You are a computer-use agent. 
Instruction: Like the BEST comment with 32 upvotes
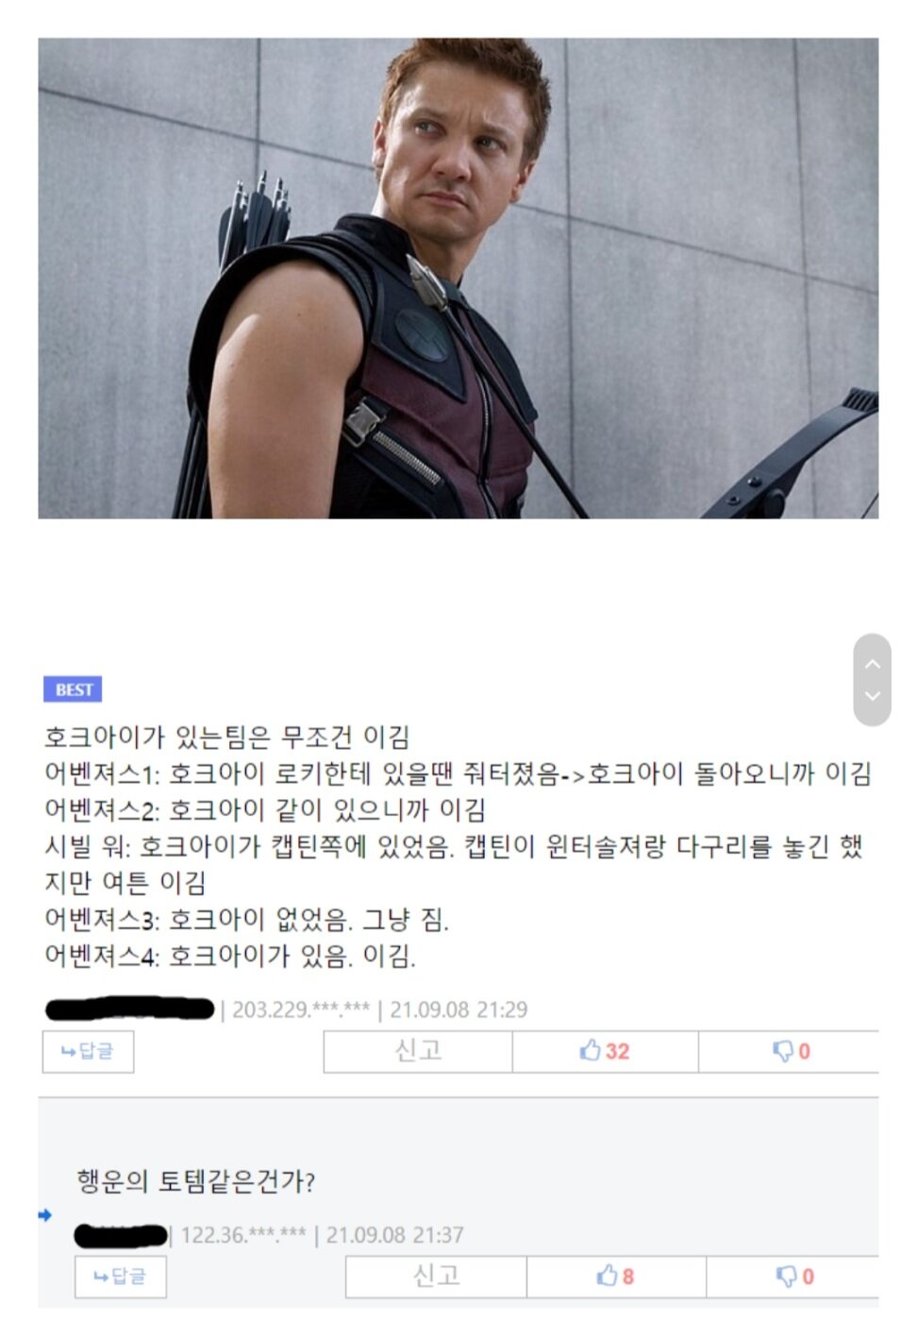tap(605, 1051)
